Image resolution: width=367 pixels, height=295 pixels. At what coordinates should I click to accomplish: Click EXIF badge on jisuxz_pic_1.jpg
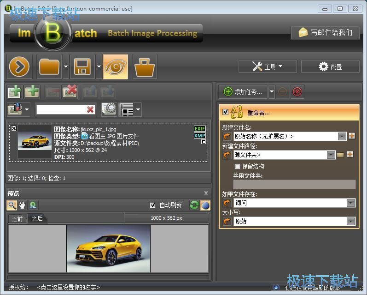200,129
